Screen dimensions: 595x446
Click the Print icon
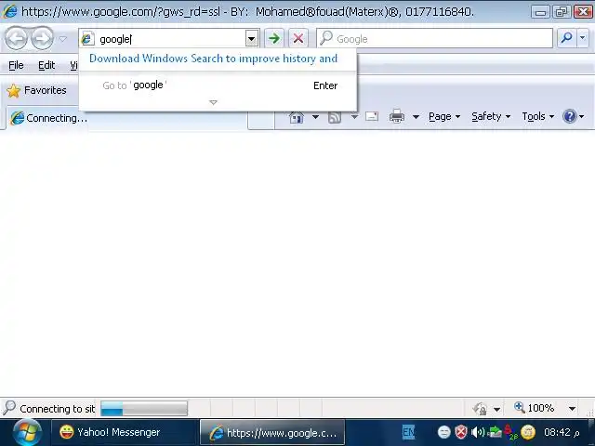(397, 116)
